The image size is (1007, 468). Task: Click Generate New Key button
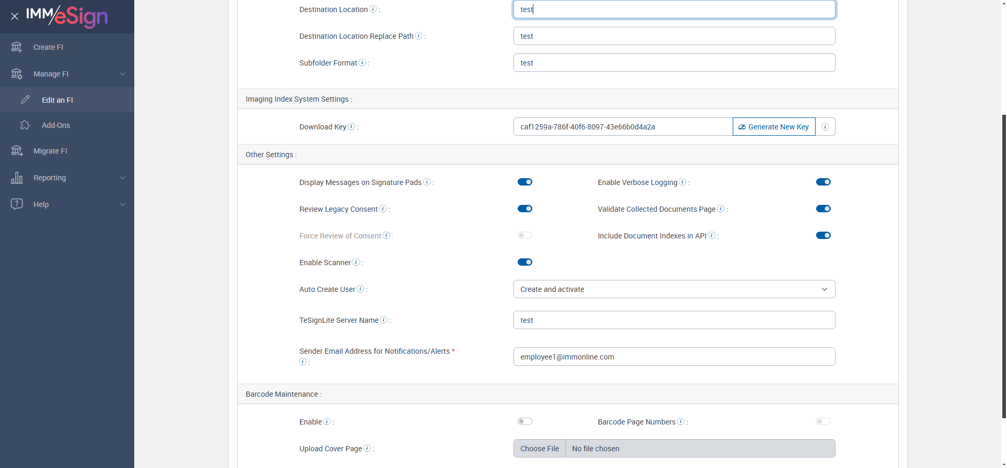tap(774, 127)
